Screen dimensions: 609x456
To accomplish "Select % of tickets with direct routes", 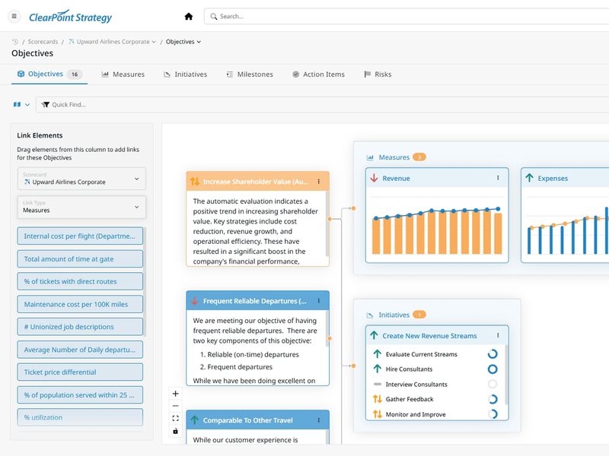I will (80, 281).
